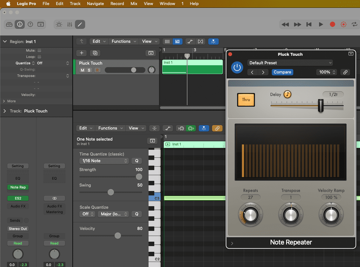Toggle piano roll catch playhead button
This screenshot has width=360, height=267.
click(x=204, y=128)
